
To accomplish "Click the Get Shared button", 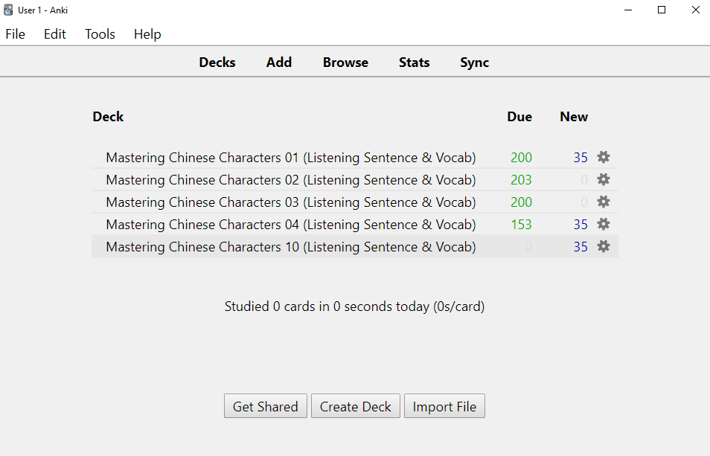I will (x=266, y=406).
